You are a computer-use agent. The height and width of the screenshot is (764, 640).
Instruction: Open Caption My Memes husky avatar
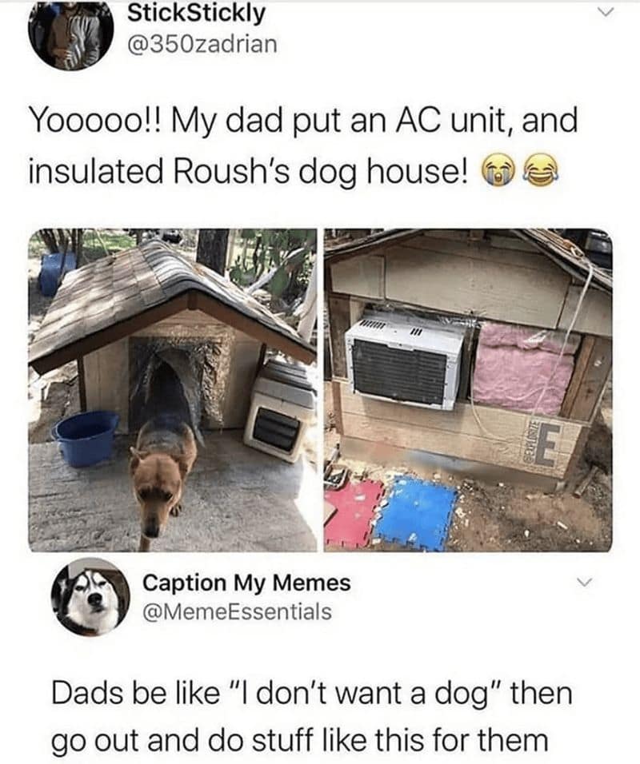[x=90, y=597]
